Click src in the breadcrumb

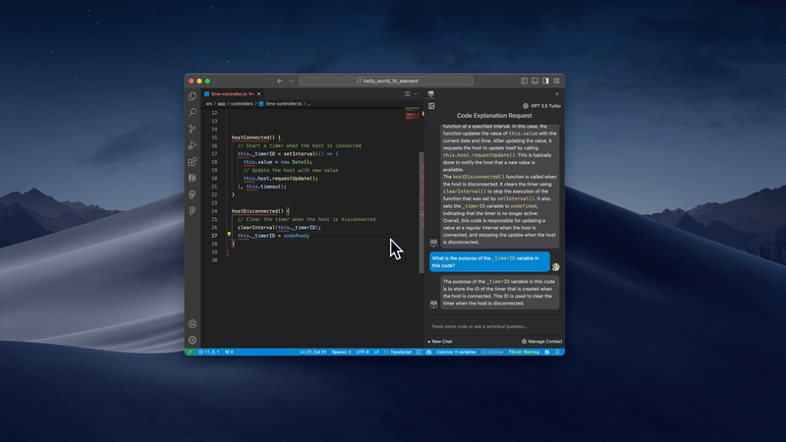pyautogui.click(x=209, y=104)
